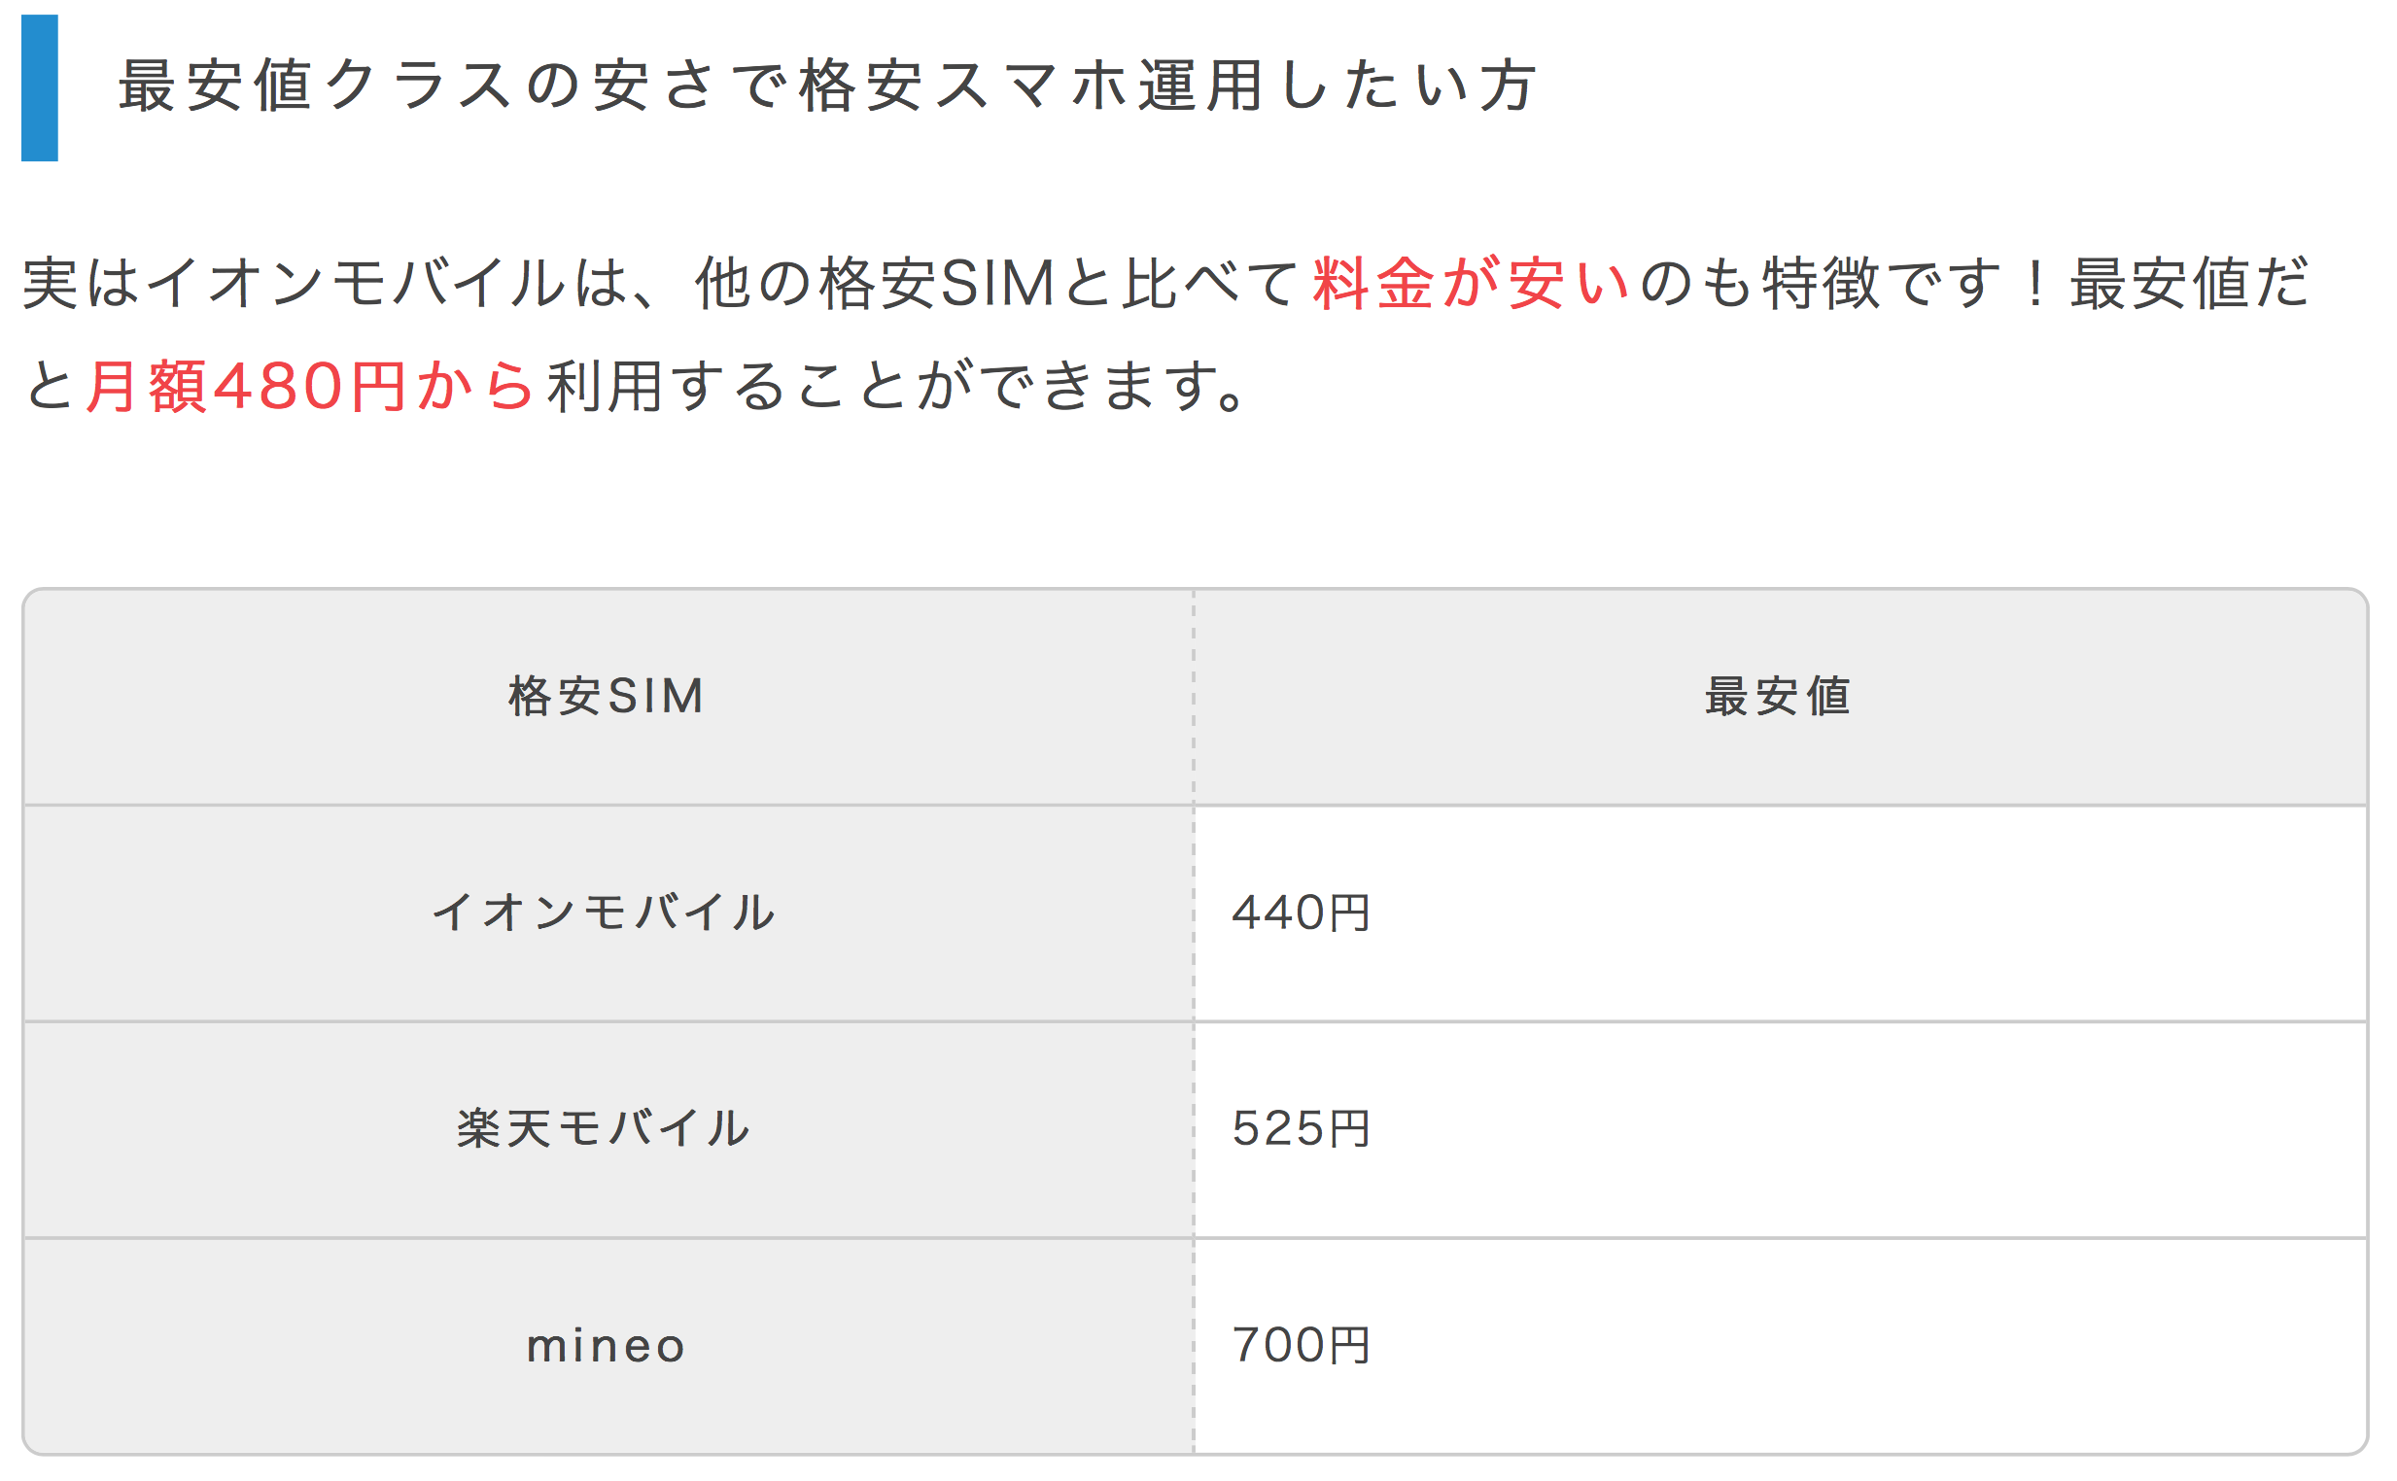The height and width of the screenshot is (1481, 2397).
Task: Click the word 最安値 in heading start
Action: tap(215, 86)
